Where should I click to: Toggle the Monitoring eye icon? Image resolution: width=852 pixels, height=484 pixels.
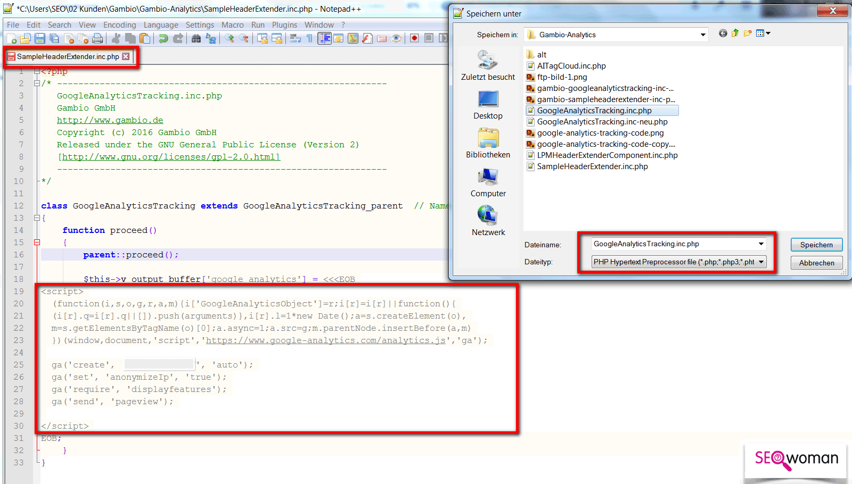(396, 38)
